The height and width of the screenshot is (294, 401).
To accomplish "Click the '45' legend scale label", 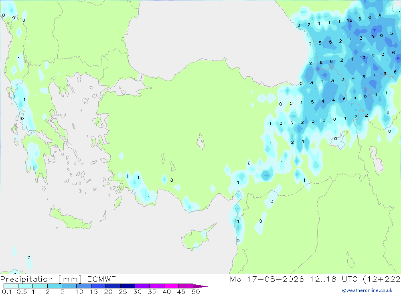I will [181, 292].
